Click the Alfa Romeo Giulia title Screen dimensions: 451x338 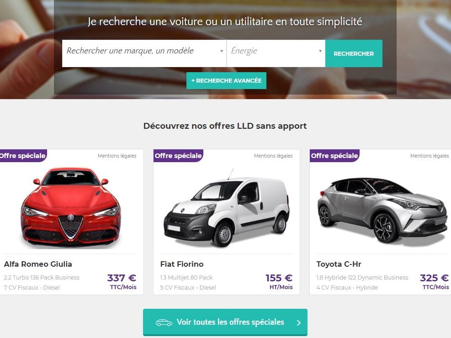pos(38,264)
